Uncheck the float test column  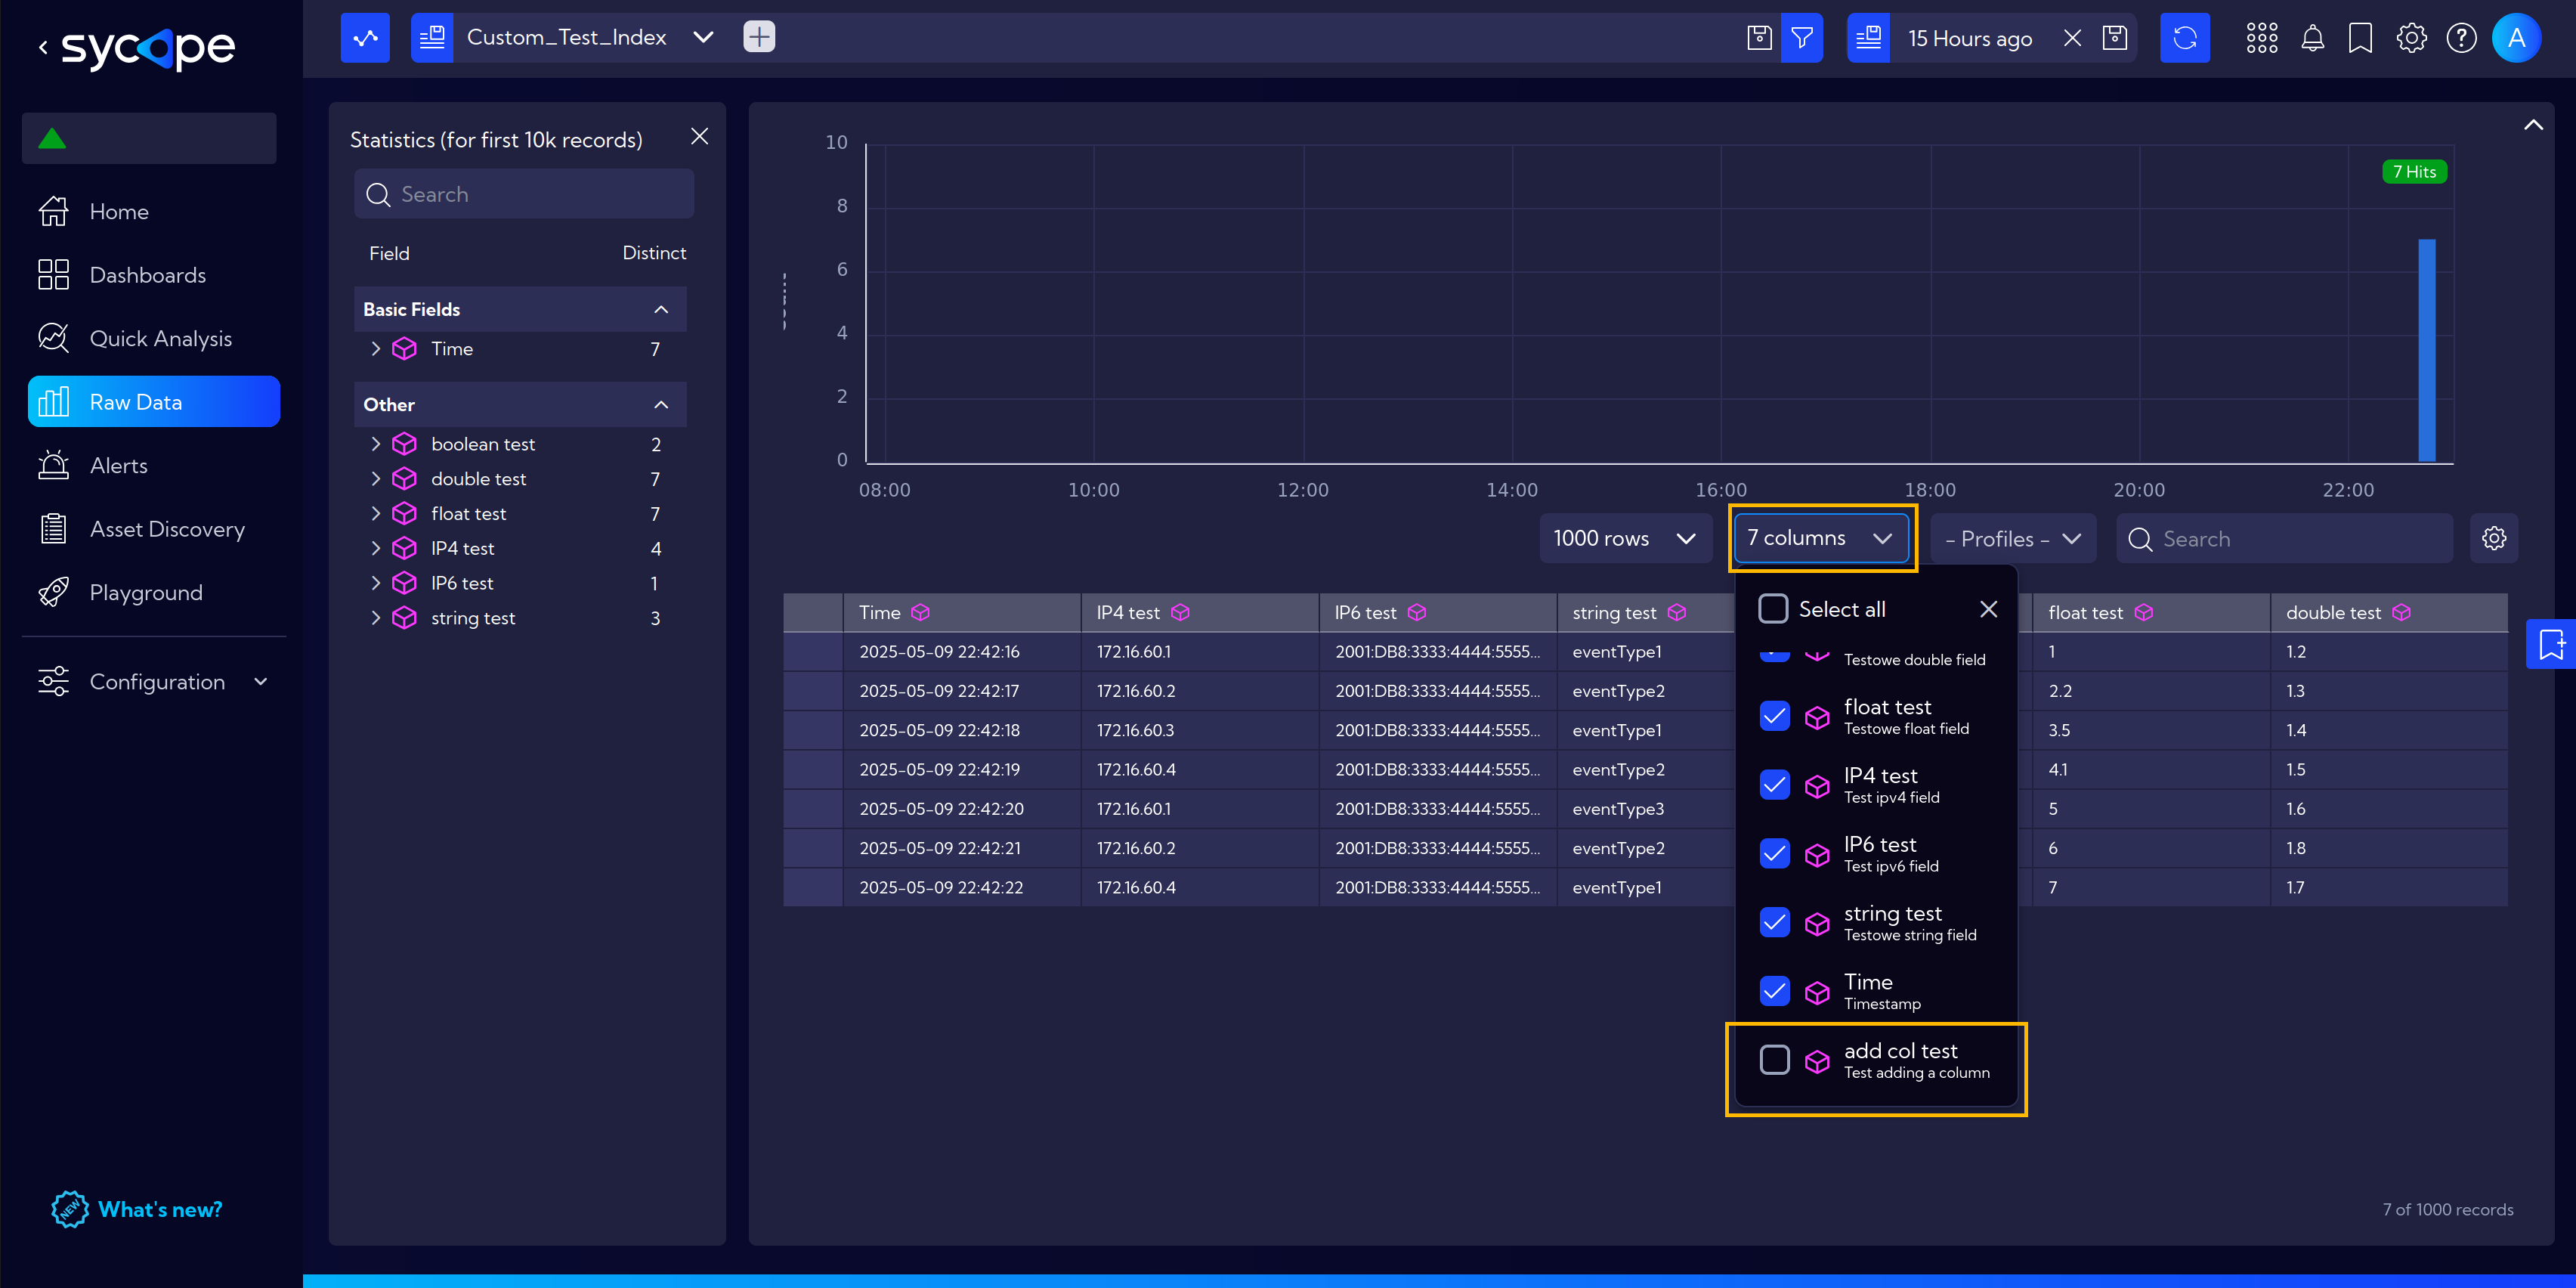coord(1774,716)
